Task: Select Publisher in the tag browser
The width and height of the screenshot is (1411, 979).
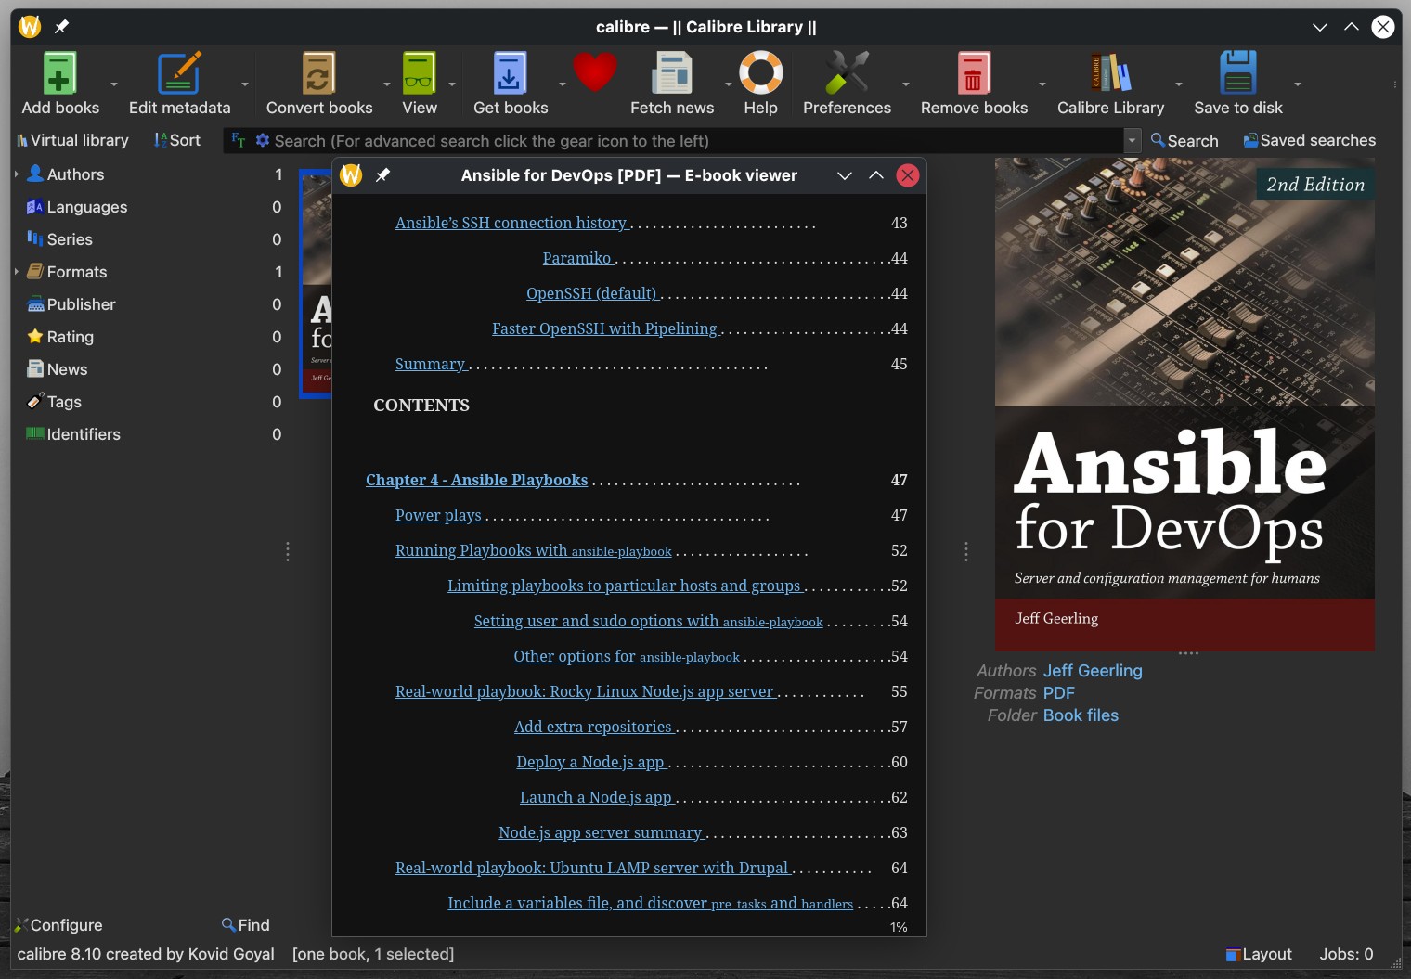Action: (x=82, y=304)
